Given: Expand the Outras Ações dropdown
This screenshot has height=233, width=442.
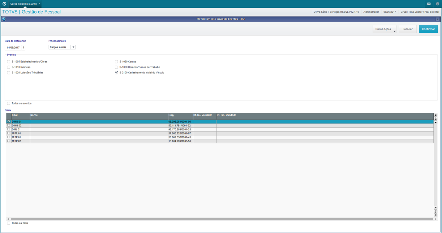Looking at the screenshot, I should [384, 29].
